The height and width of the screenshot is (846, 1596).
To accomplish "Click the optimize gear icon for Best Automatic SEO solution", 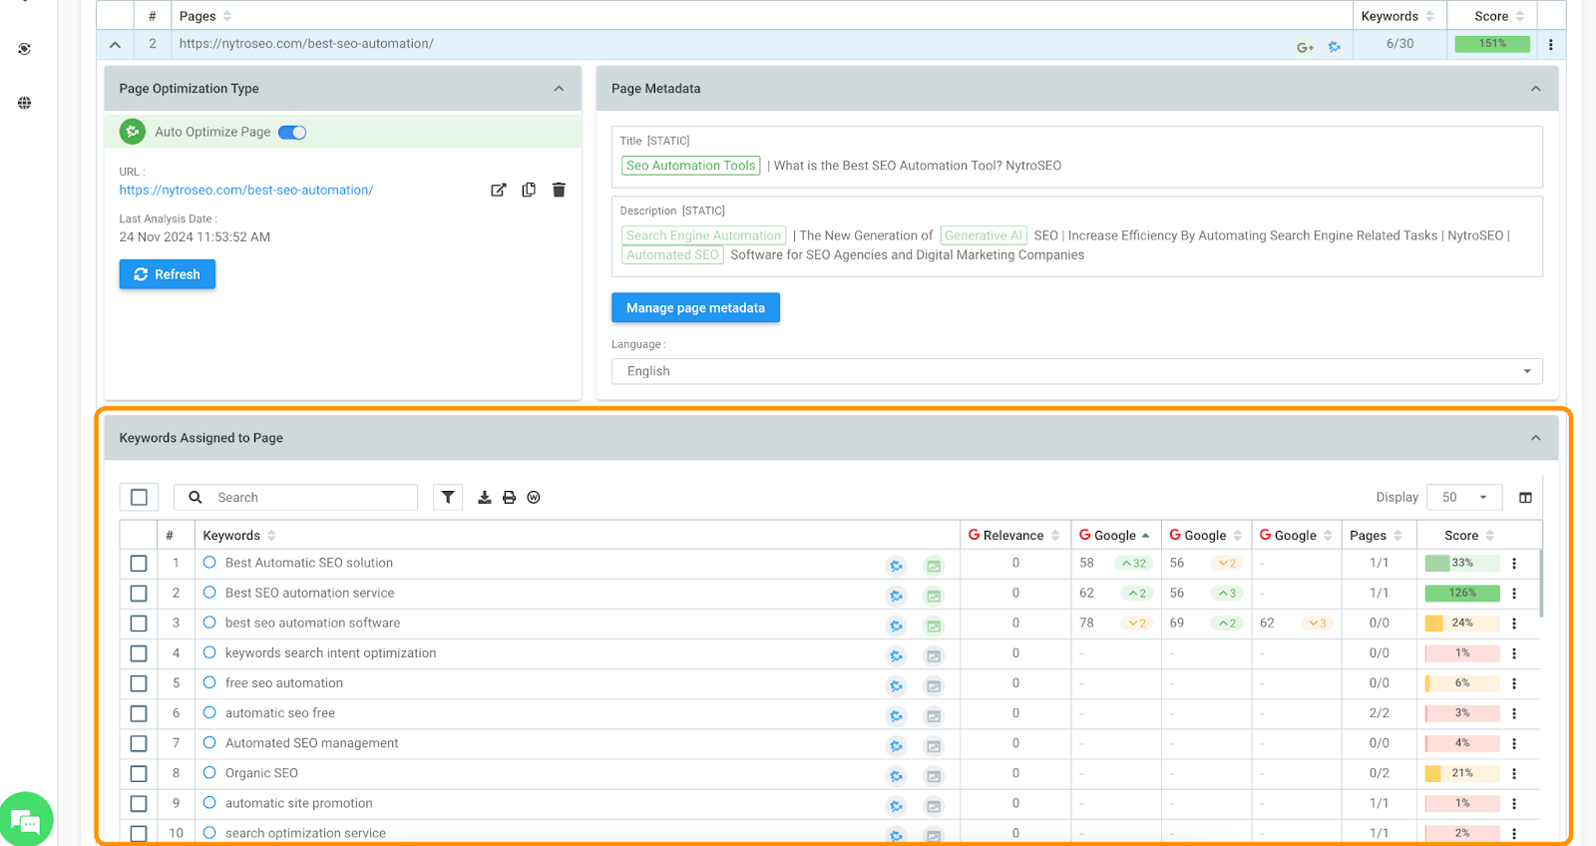I will coord(896,566).
